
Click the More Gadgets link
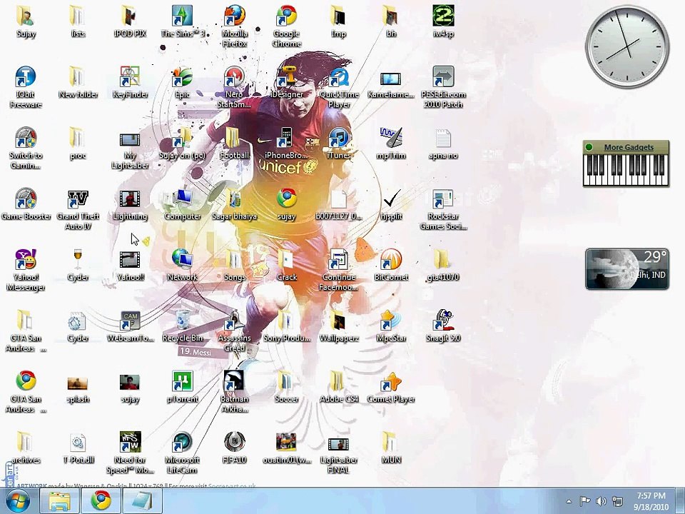pos(629,147)
